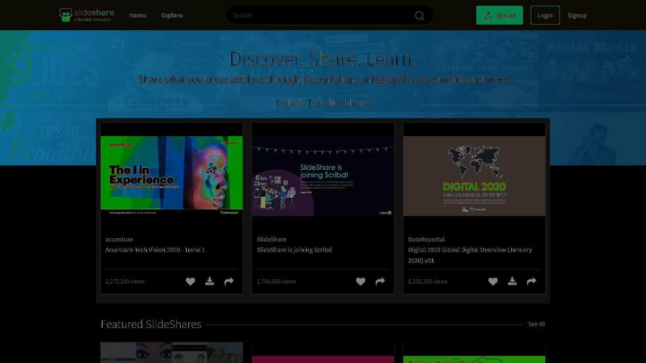Click the '1,784,666 views' count

click(x=276, y=281)
